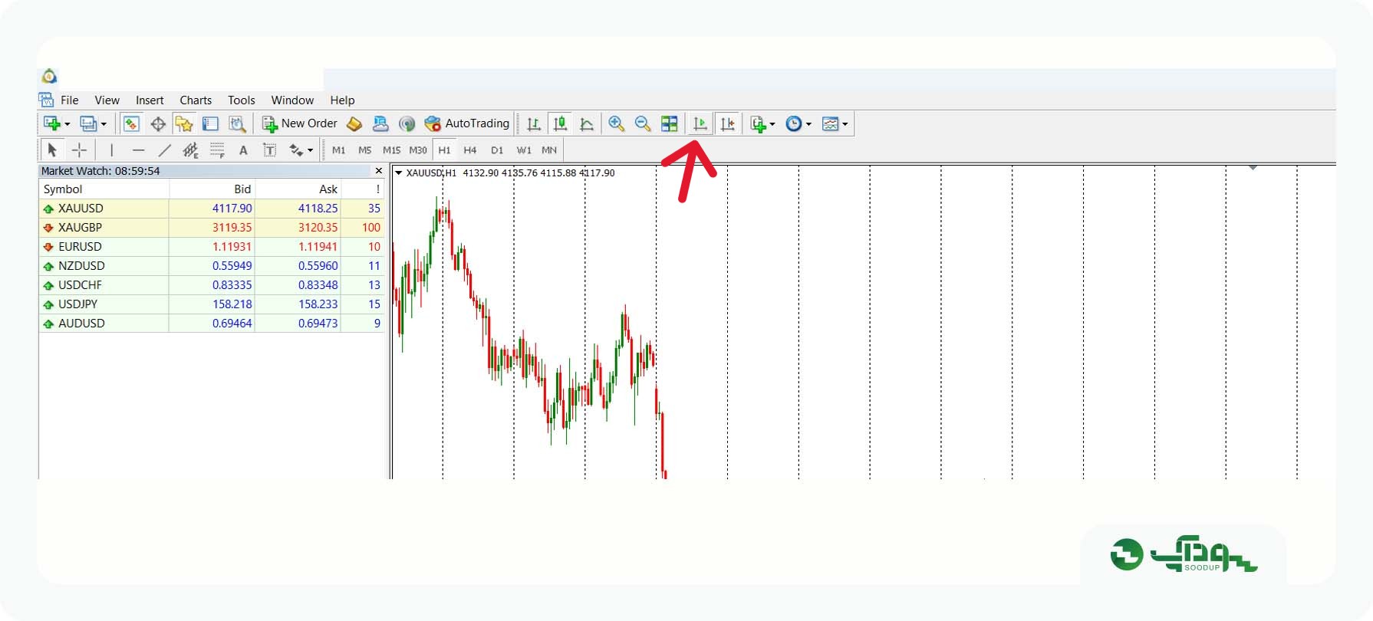Click the cloud server icon beside MetaEditor
Image resolution: width=1373 pixels, height=621 pixels.
[380, 123]
